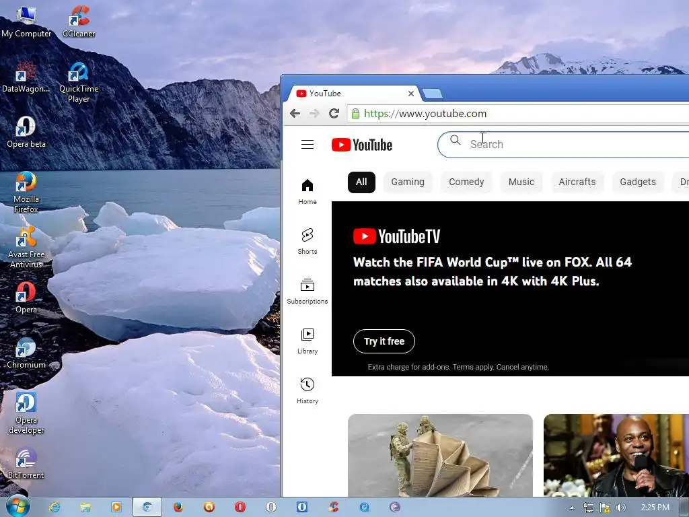This screenshot has height=517, width=689.
Task: Select the Music filter chip
Action: click(x=521, y=182)
